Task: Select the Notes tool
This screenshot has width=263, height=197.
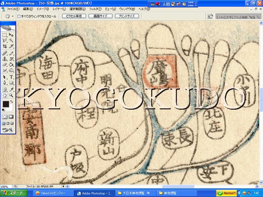Action: tap(5, 90)
